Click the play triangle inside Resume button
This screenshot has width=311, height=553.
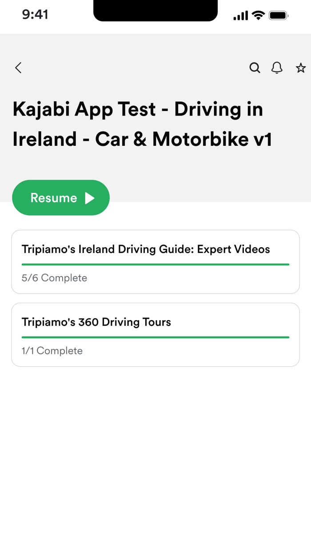point(91,198)
